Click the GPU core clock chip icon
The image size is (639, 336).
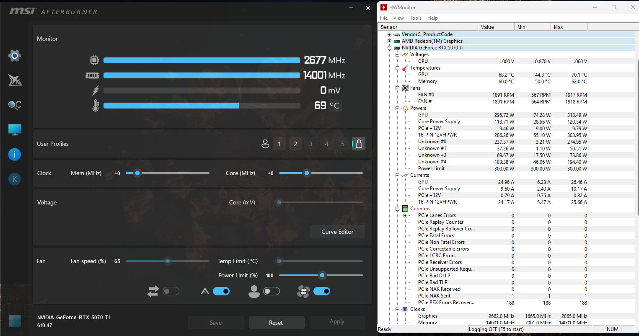coord(94,60)
